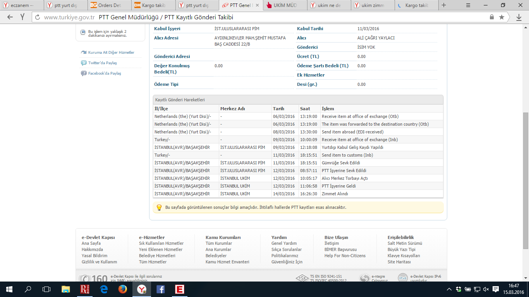
Task: Click the arrow icon beside Kuruma Ait Diğer Hizmetler
Action: tap(84, 53)
